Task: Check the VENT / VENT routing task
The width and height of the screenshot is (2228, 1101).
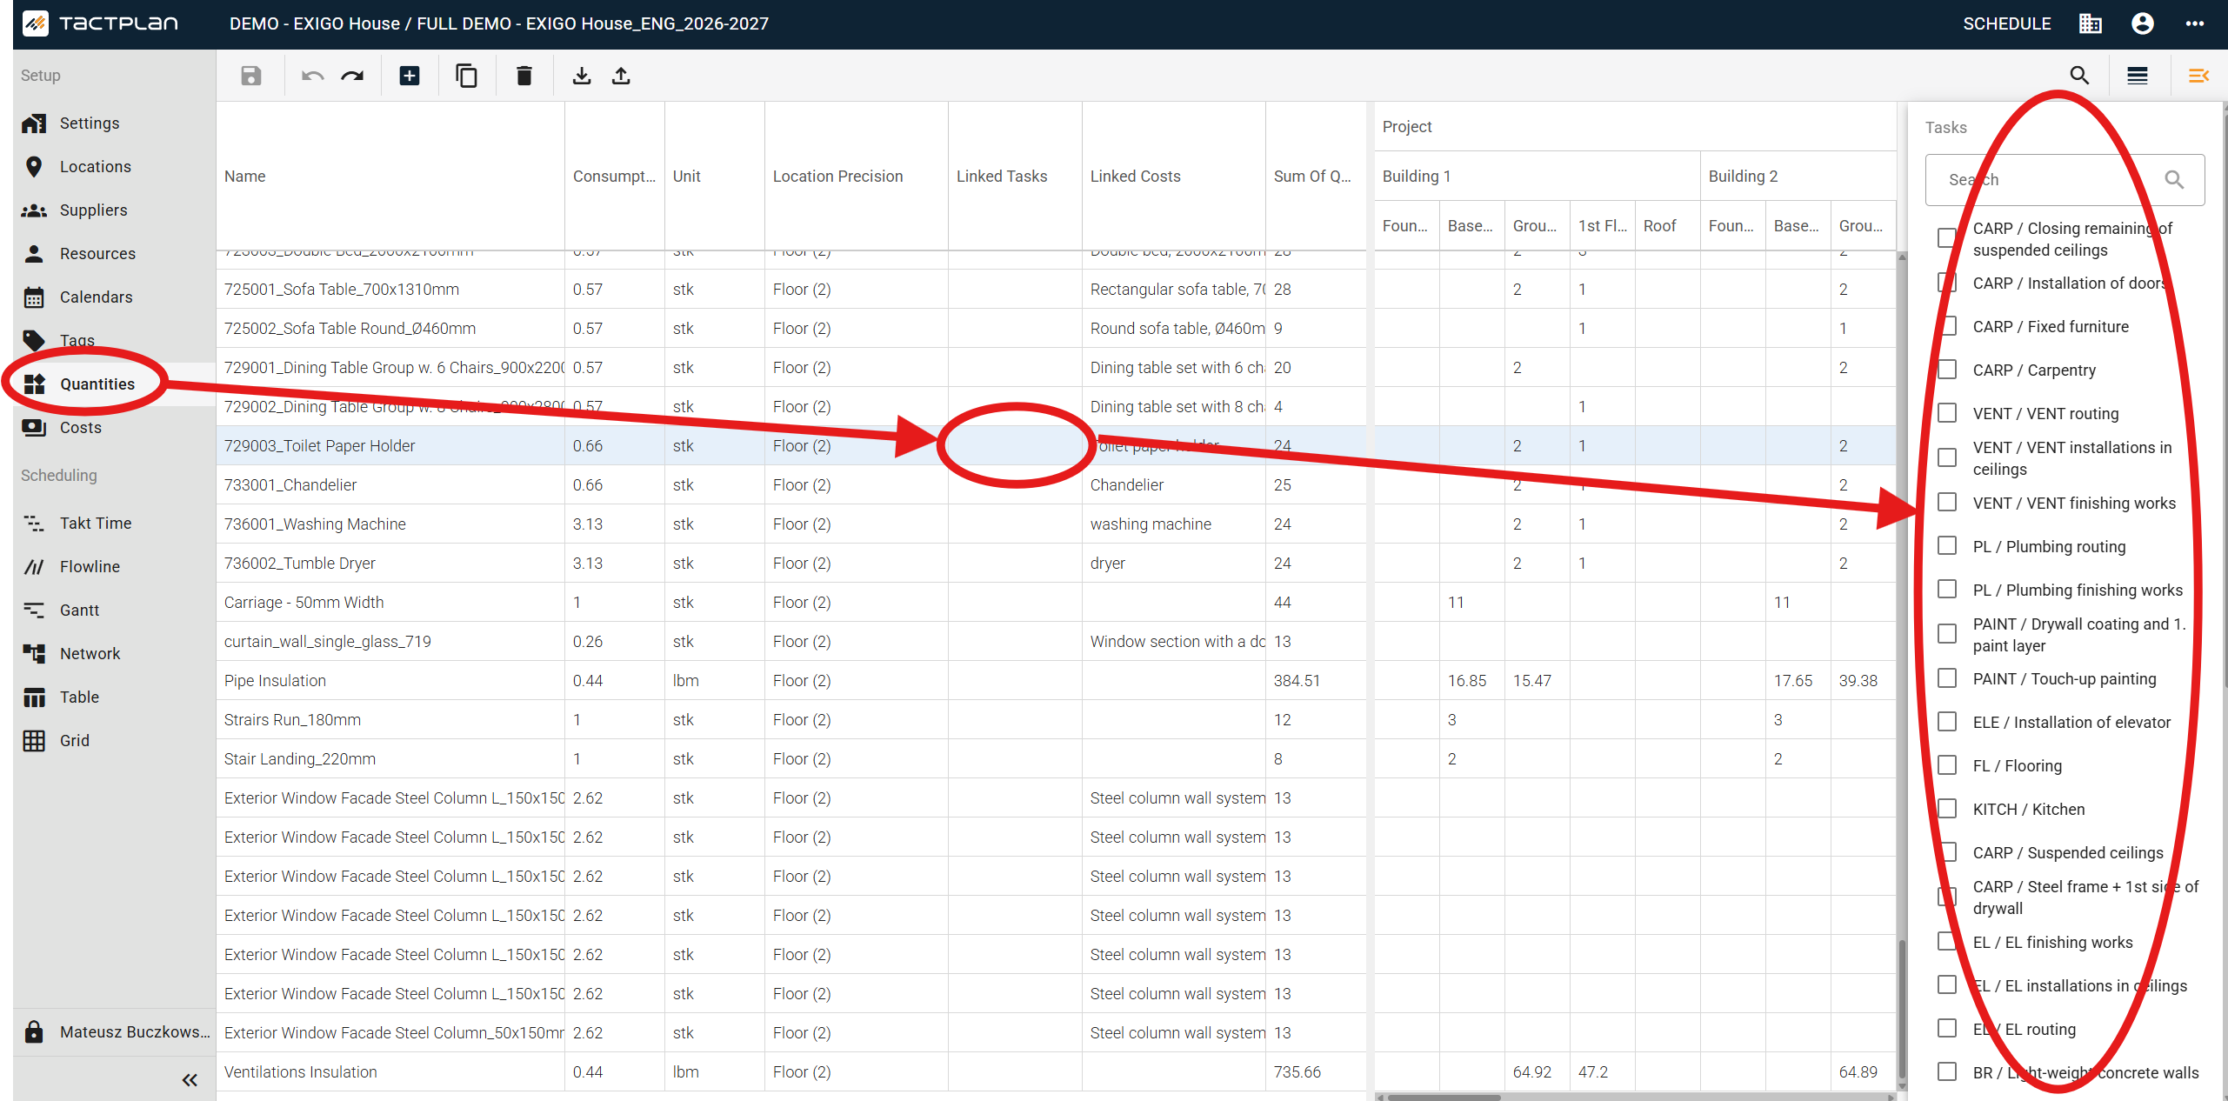Action: pos(1948,413)
